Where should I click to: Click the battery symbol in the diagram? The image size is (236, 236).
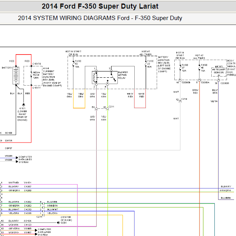(x=16, y=75)
